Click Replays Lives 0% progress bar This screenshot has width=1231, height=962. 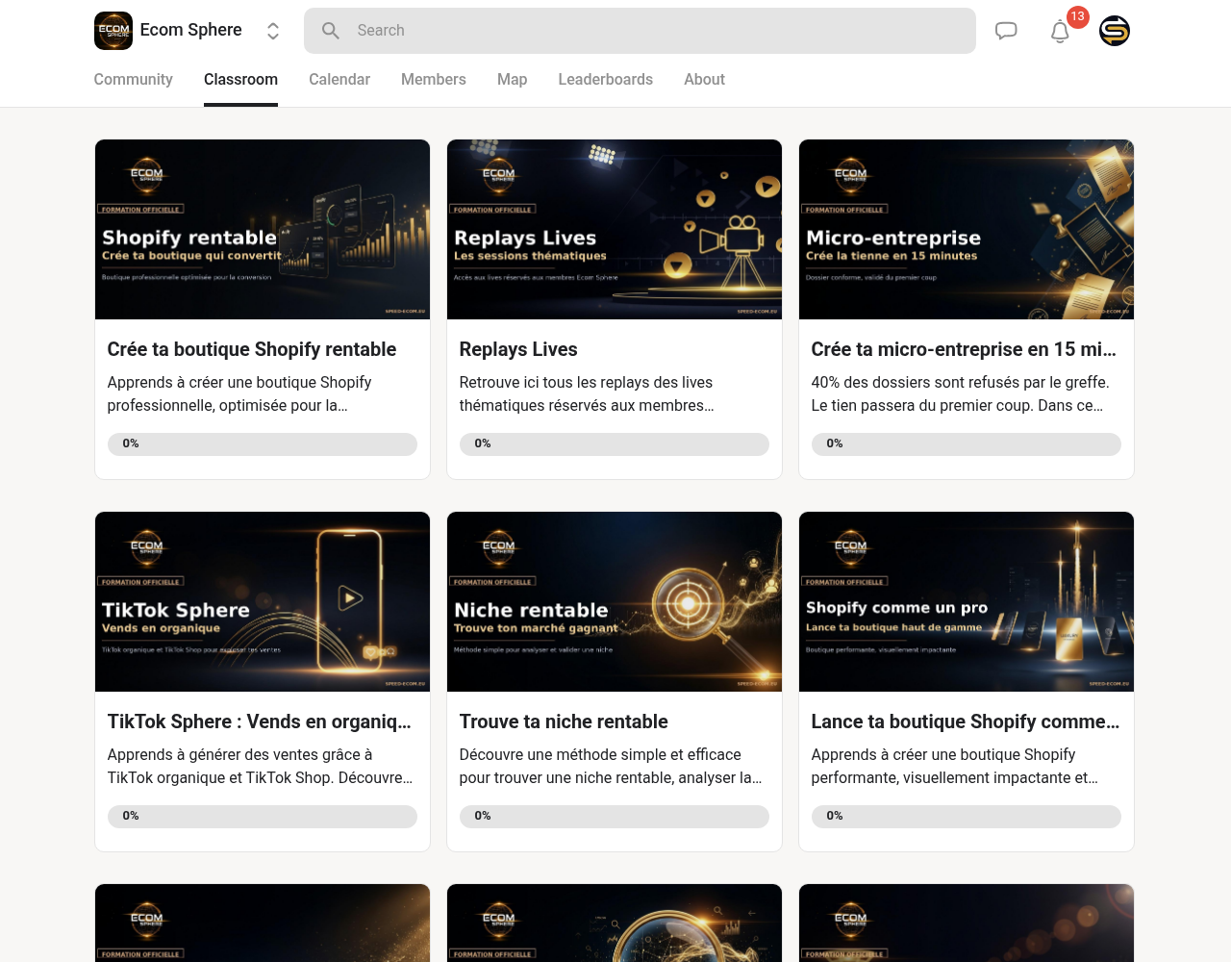coord(615,443)
